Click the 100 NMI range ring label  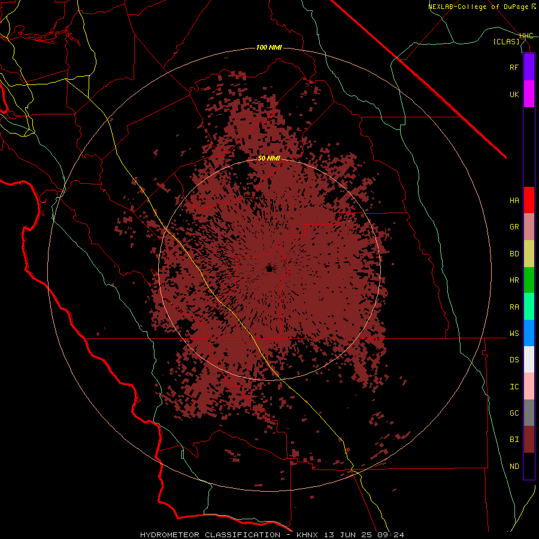269,47
